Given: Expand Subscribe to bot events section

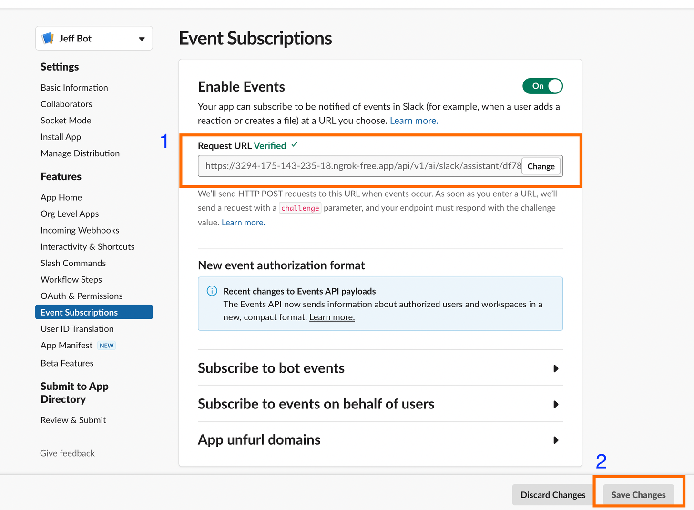Looking at the screenshot, I should click(380, 368).
